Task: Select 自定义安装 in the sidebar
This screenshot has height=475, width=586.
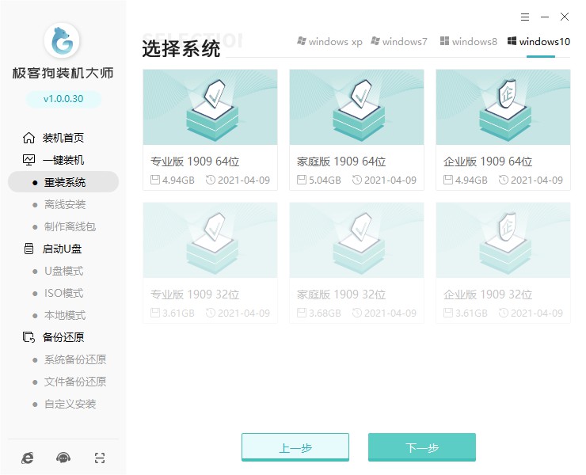Action: [x=70, y=404]
